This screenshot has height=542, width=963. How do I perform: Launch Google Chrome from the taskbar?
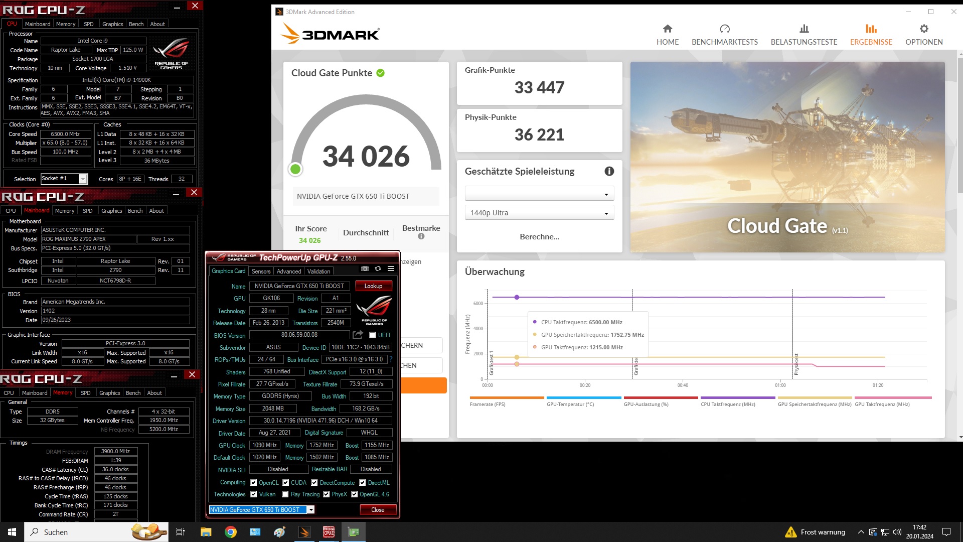tap(231, 532)
